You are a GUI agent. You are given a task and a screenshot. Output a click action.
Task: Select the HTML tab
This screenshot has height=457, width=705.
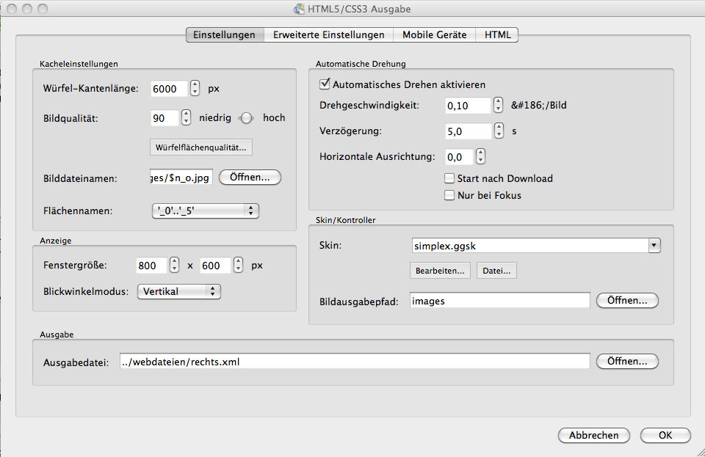[497, 34]
